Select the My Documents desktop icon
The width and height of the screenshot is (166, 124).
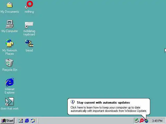10,5
